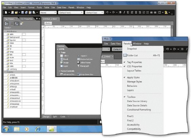Screen dimensions: 191x138
Task: Switch to the CSS Properties tab
Action: 26,19
